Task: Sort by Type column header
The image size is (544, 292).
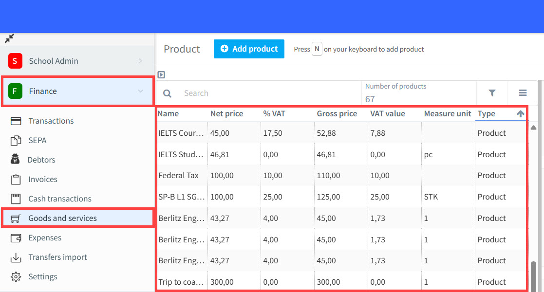Action: click(487, 113)
